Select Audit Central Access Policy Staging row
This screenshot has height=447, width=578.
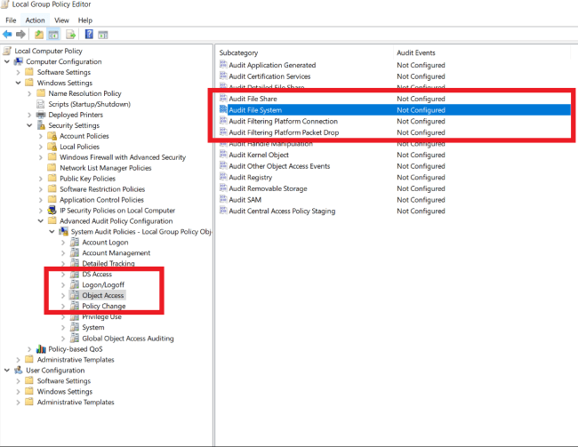[x=394, y=211]
